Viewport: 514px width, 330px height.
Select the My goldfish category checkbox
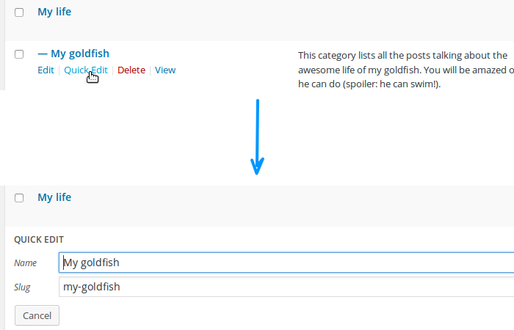pyautogui.click(x=19, y=54)
